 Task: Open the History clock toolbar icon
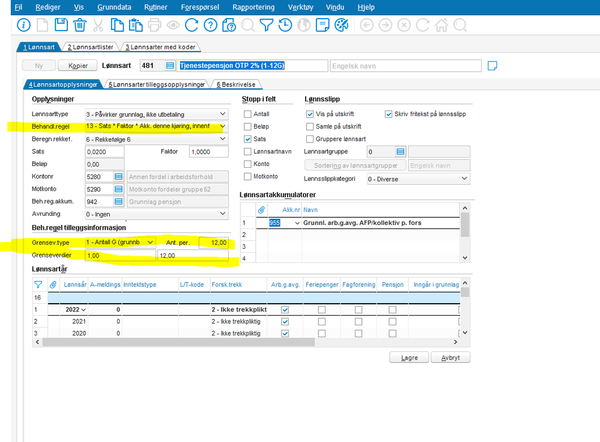pos(285,25)
